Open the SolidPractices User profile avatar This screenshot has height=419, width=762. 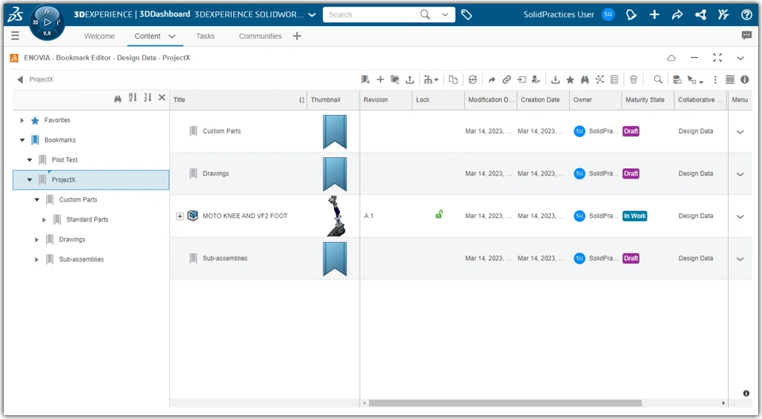(x=608, y=14)
